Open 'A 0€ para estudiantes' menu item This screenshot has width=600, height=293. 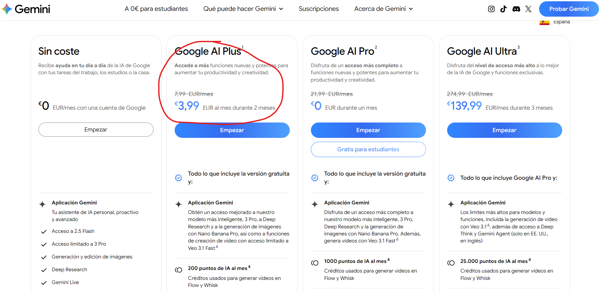coord(156,9)
